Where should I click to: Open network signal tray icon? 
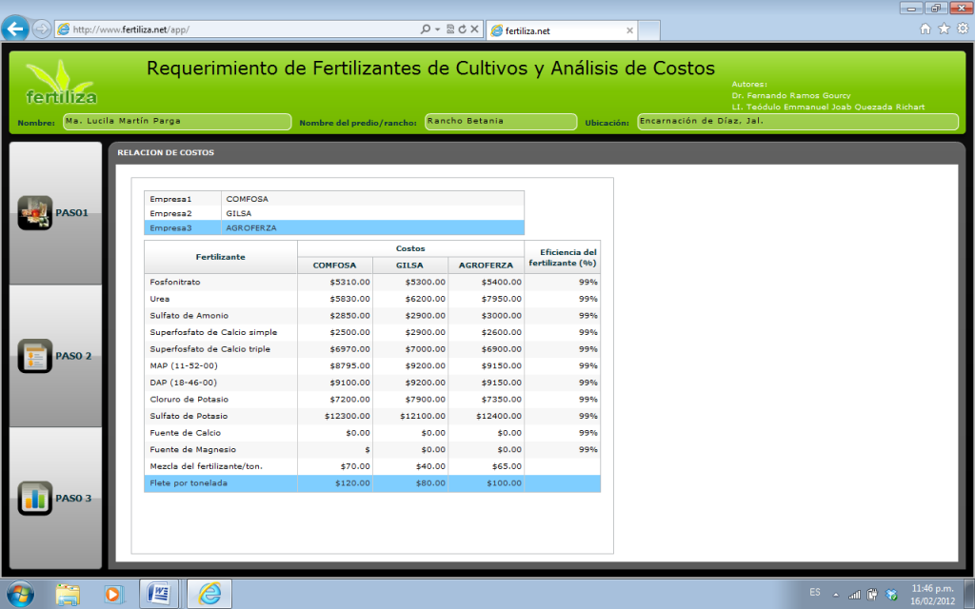855,595
